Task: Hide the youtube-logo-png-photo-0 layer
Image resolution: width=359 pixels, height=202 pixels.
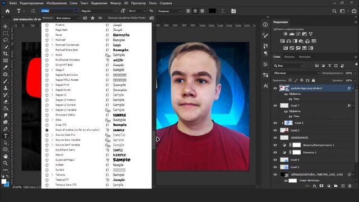Action: [x=275, y=88]
